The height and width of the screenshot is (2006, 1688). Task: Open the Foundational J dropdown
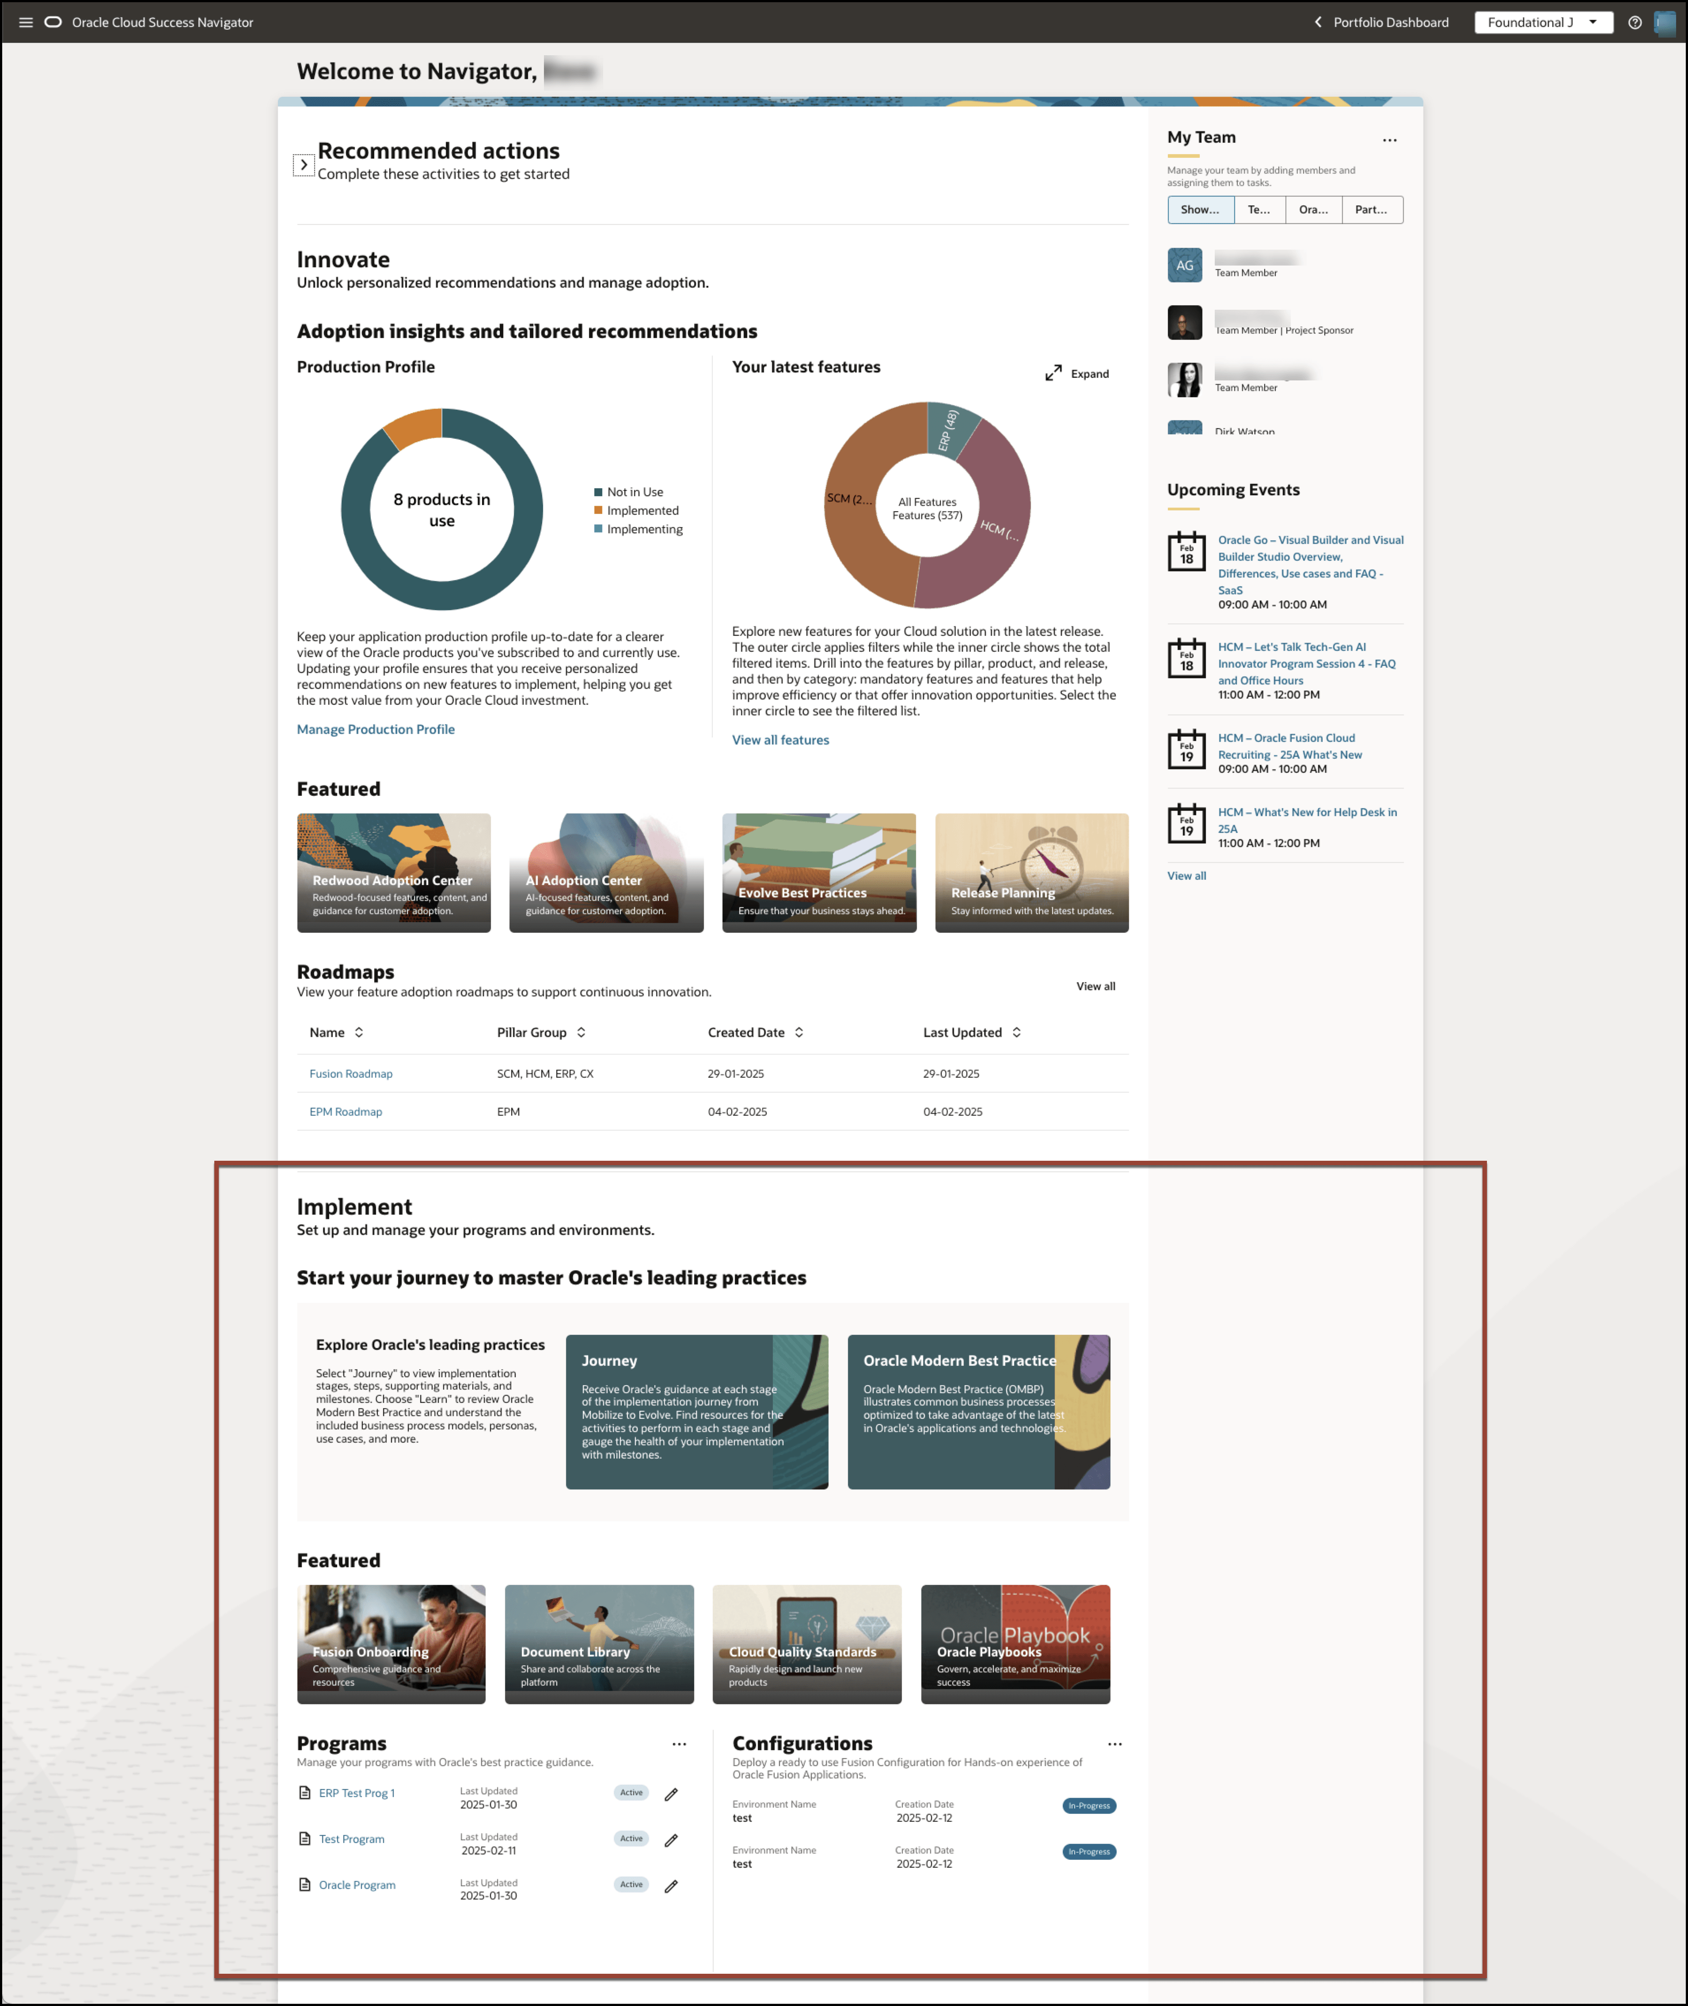pyautogui.click(x=1543, y=22)
